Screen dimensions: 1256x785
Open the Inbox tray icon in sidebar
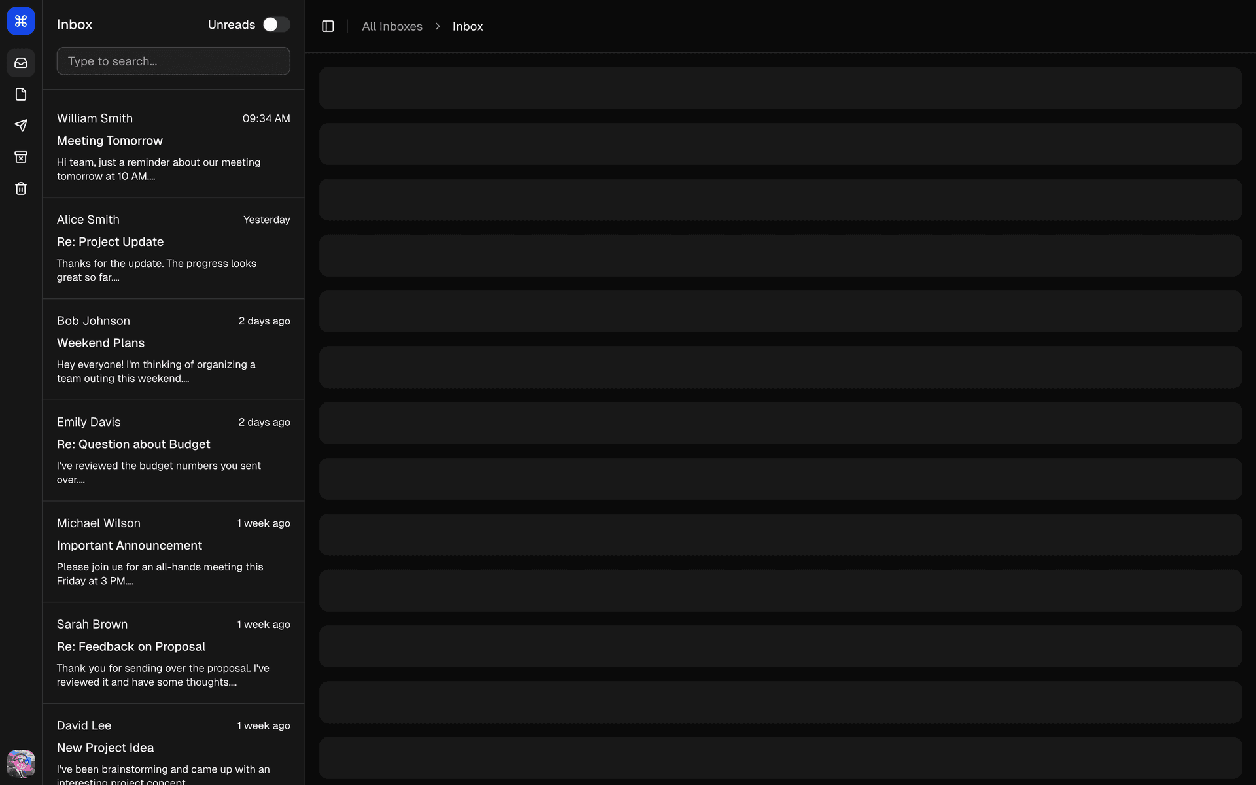coord(21,63)
